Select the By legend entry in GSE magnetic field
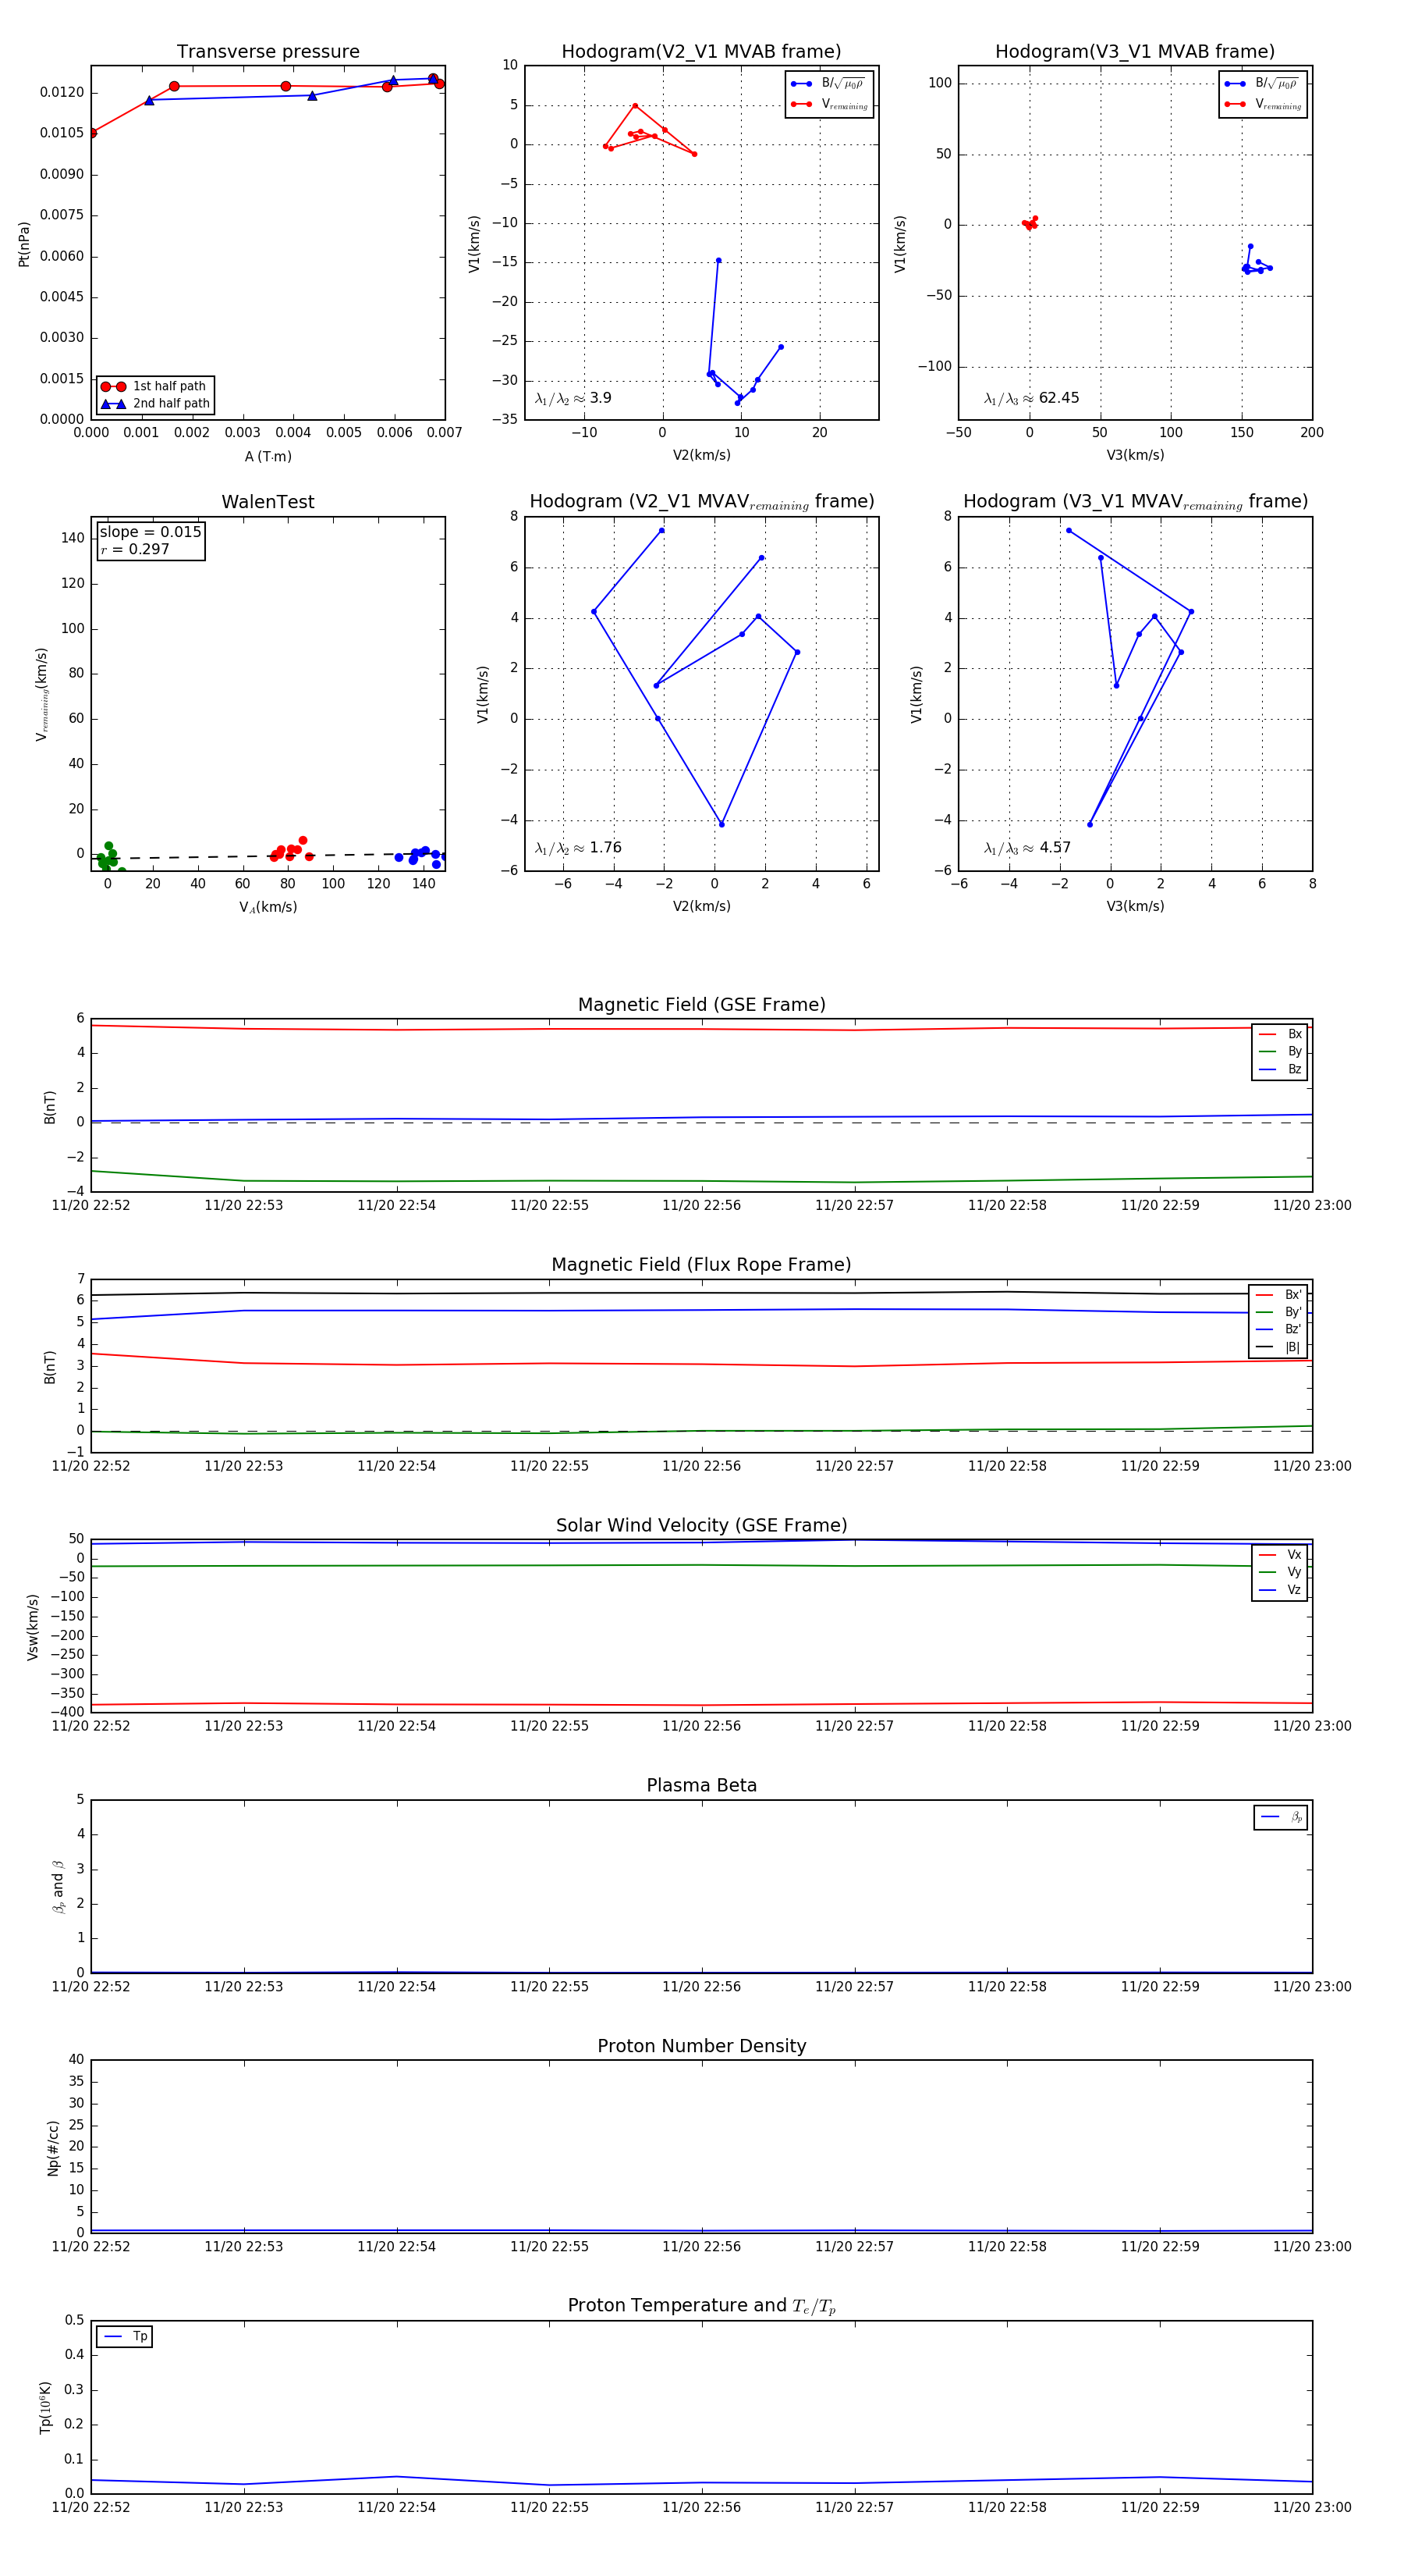 click(x=1280, y=1052)
